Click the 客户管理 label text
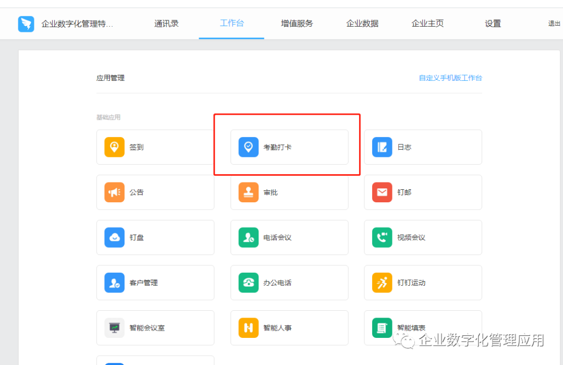Screen dimensions: 563x365 tap(144, 283)
